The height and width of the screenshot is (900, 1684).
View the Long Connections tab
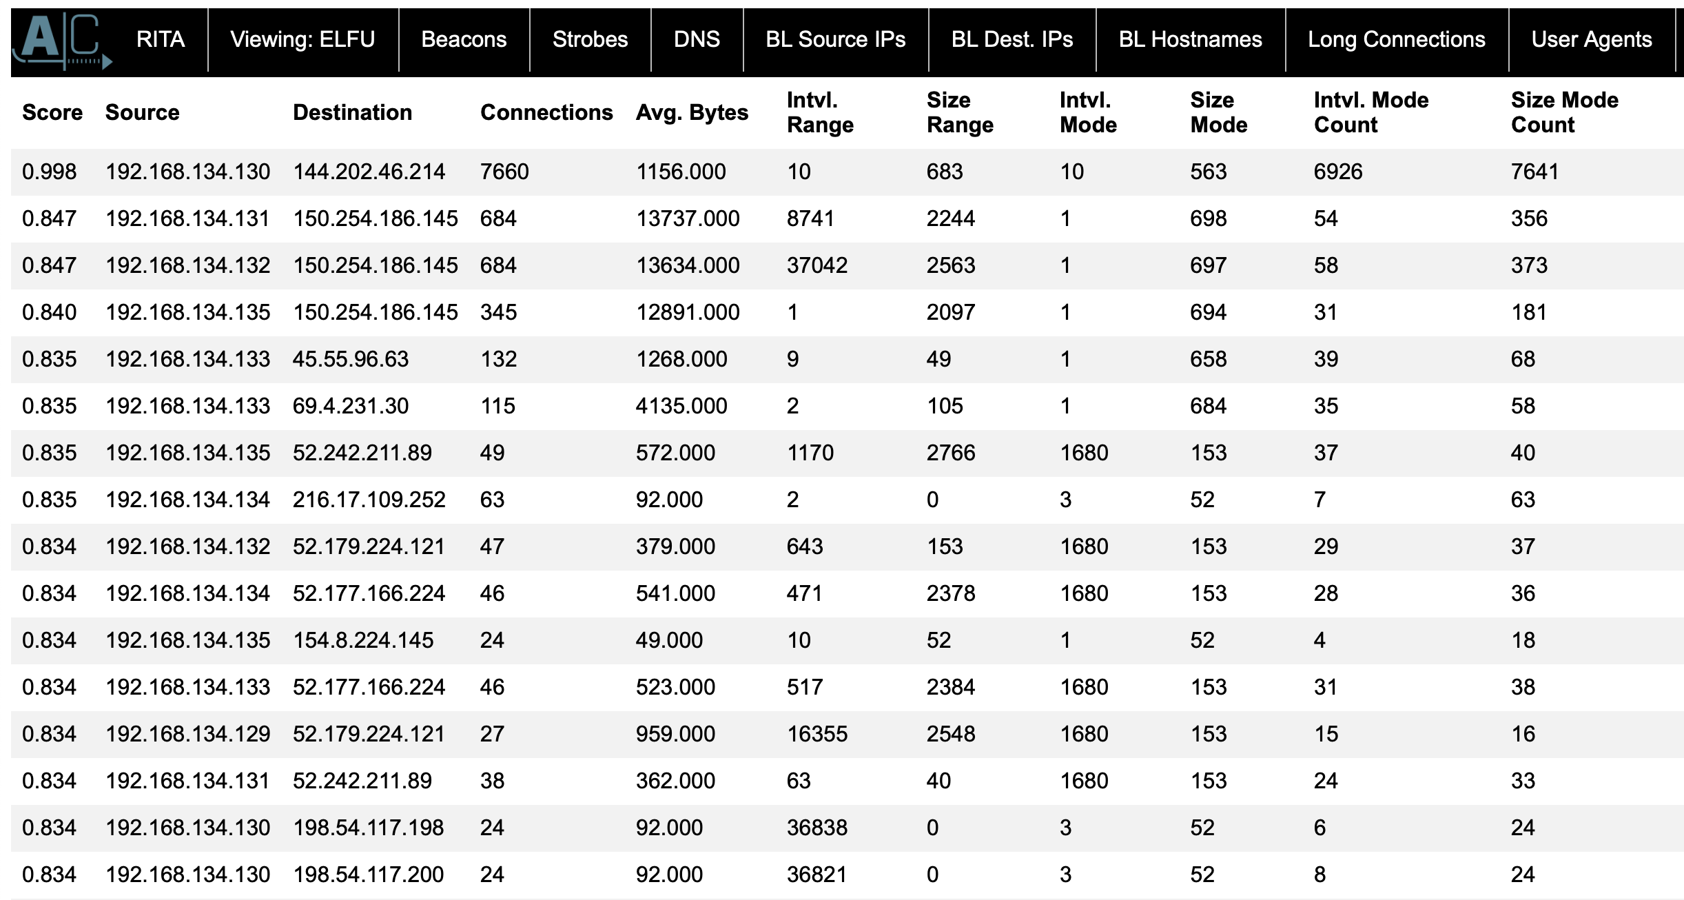pyautogui.click(x=1396, y=40)
